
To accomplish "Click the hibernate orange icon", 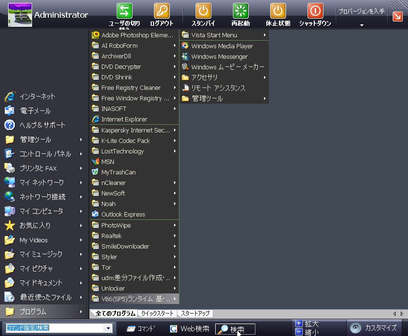I will [278, 11].
